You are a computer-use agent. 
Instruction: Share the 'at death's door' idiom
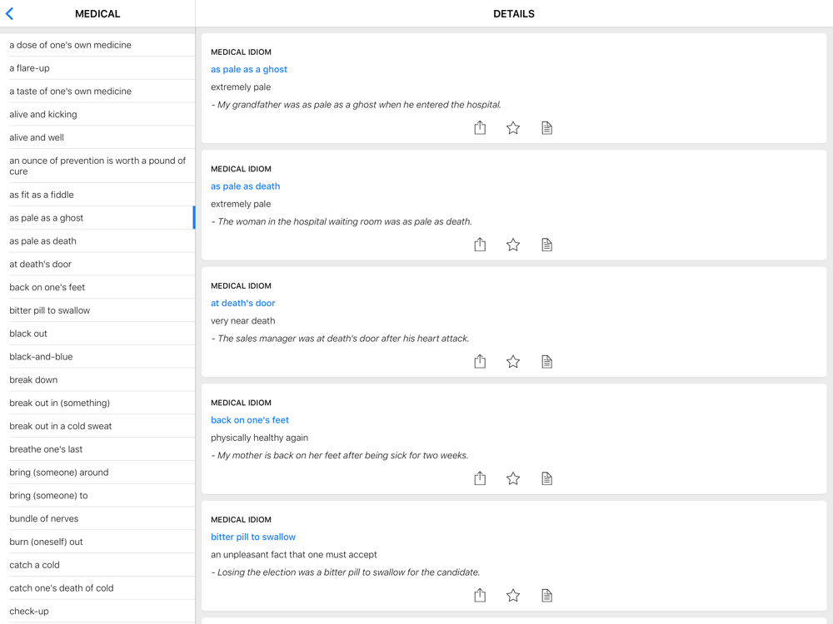pyautogui.click(x=480, y=361)
